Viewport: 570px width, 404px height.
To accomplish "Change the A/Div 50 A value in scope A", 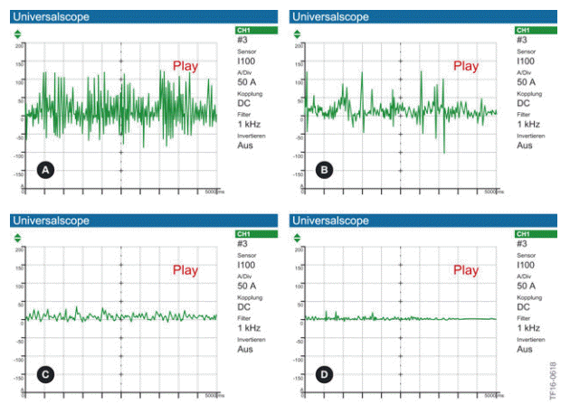I will coord(247,82).
